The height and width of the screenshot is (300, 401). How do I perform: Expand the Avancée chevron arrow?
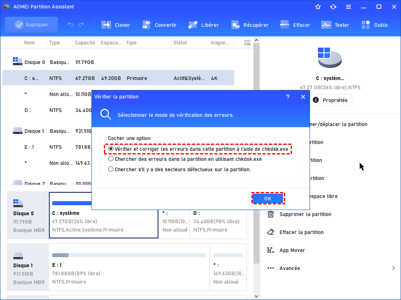393,268
